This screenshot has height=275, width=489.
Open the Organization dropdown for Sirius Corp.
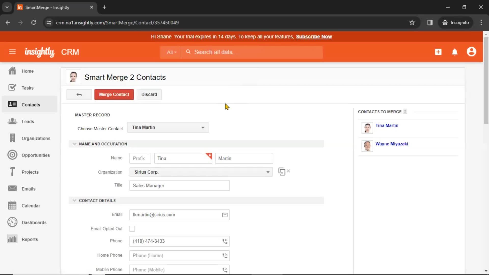[268, 172]
